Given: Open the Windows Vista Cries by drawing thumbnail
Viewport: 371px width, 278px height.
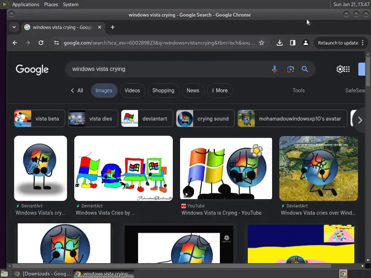Looking at the screenshot, I should (x=124, y=168).
